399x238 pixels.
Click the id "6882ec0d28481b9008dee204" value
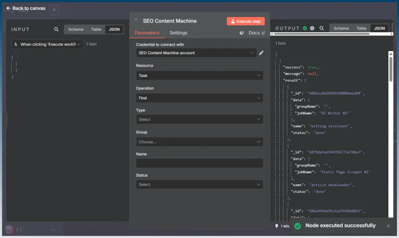(x=335, y=93)
